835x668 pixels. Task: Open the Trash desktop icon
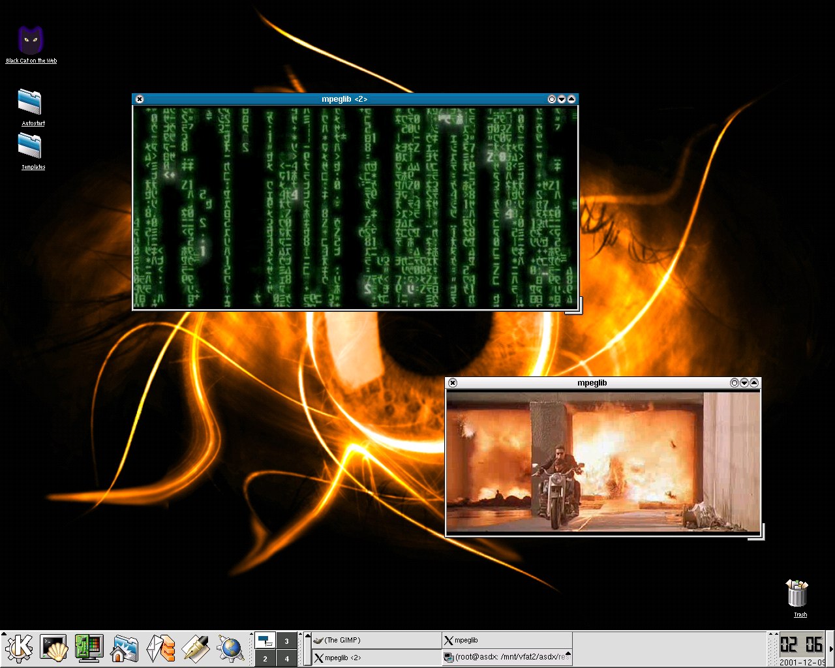(x=797, y=598)
